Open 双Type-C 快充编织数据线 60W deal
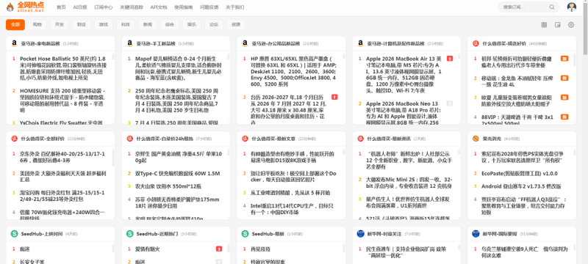The image size is (588, 264). [178, 174]
